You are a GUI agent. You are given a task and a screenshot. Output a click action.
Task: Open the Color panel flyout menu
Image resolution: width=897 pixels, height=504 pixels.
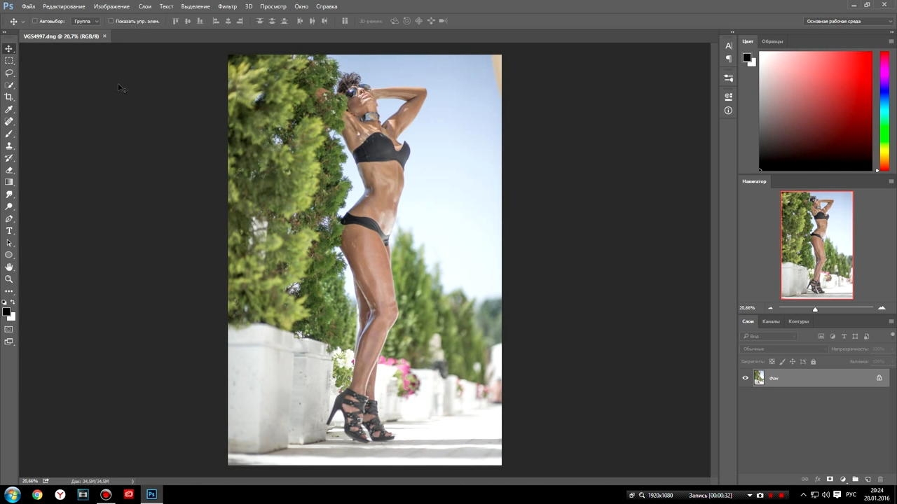pyautogui.click(x=891, y=41)
